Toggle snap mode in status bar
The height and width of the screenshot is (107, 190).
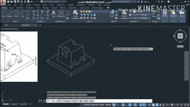pyautogui.click(x=117, y=105)
